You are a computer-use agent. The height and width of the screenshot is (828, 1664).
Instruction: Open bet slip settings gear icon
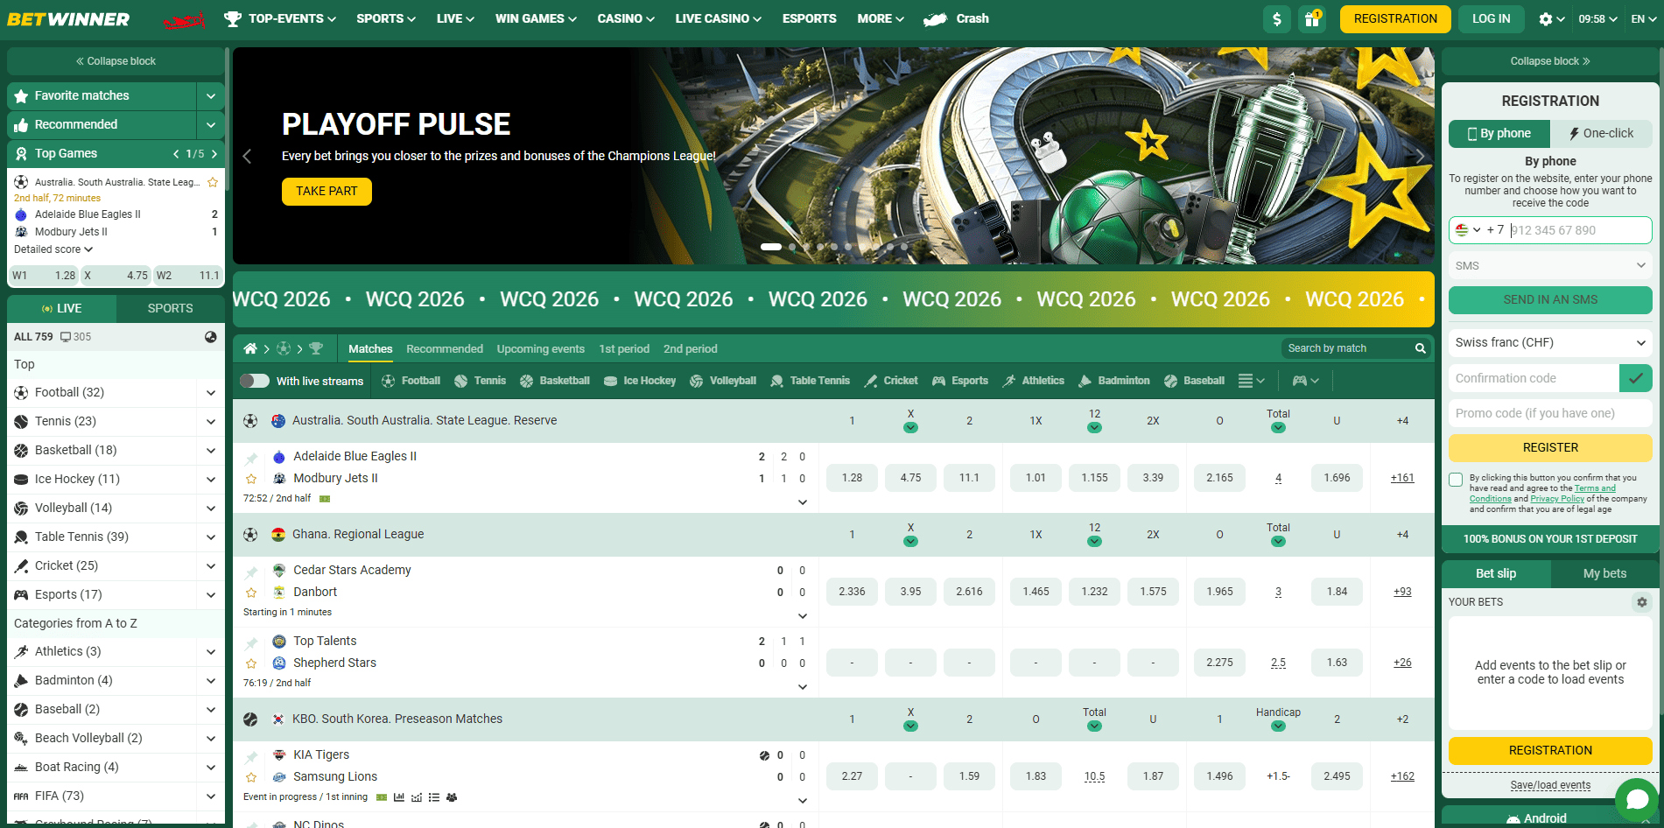point(1641,602)
